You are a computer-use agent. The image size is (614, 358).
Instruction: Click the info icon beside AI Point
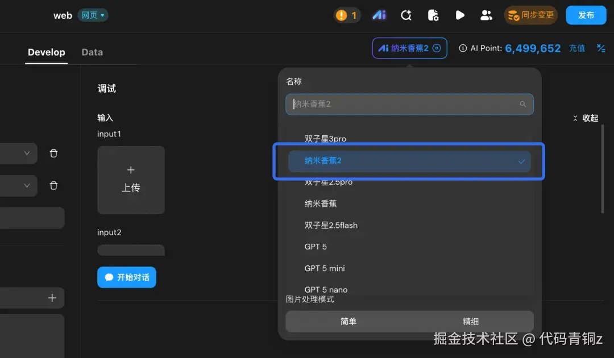click(463, 48)
